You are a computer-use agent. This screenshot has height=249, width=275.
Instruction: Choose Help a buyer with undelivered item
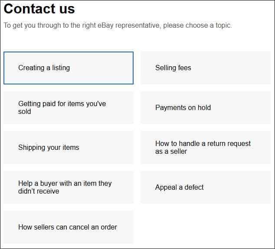coord(69,188)
